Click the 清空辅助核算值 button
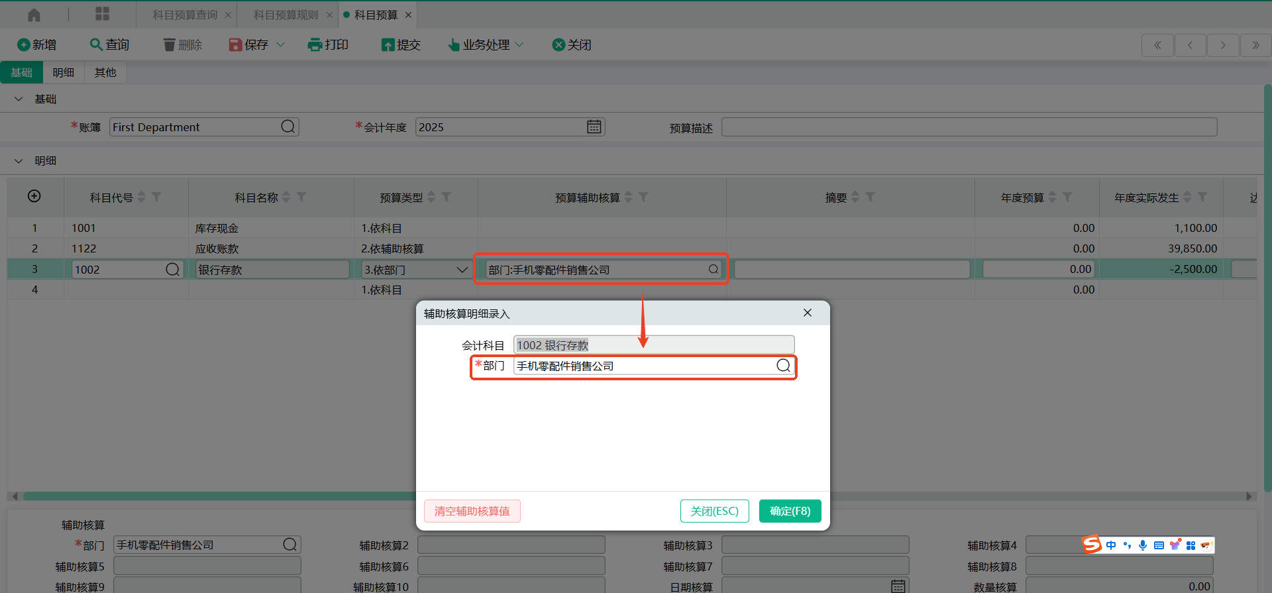The height and width of the screenshot is (593, 1272). pos(472,511)
